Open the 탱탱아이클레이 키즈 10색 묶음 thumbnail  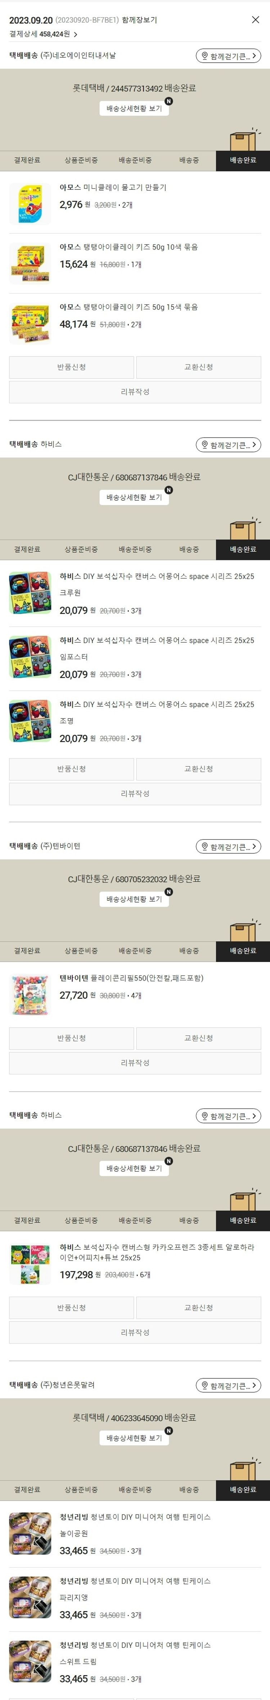(x=30, y=264)
